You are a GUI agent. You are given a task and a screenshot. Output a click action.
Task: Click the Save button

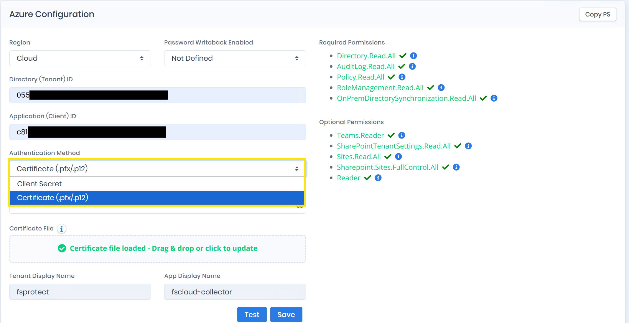286,314
